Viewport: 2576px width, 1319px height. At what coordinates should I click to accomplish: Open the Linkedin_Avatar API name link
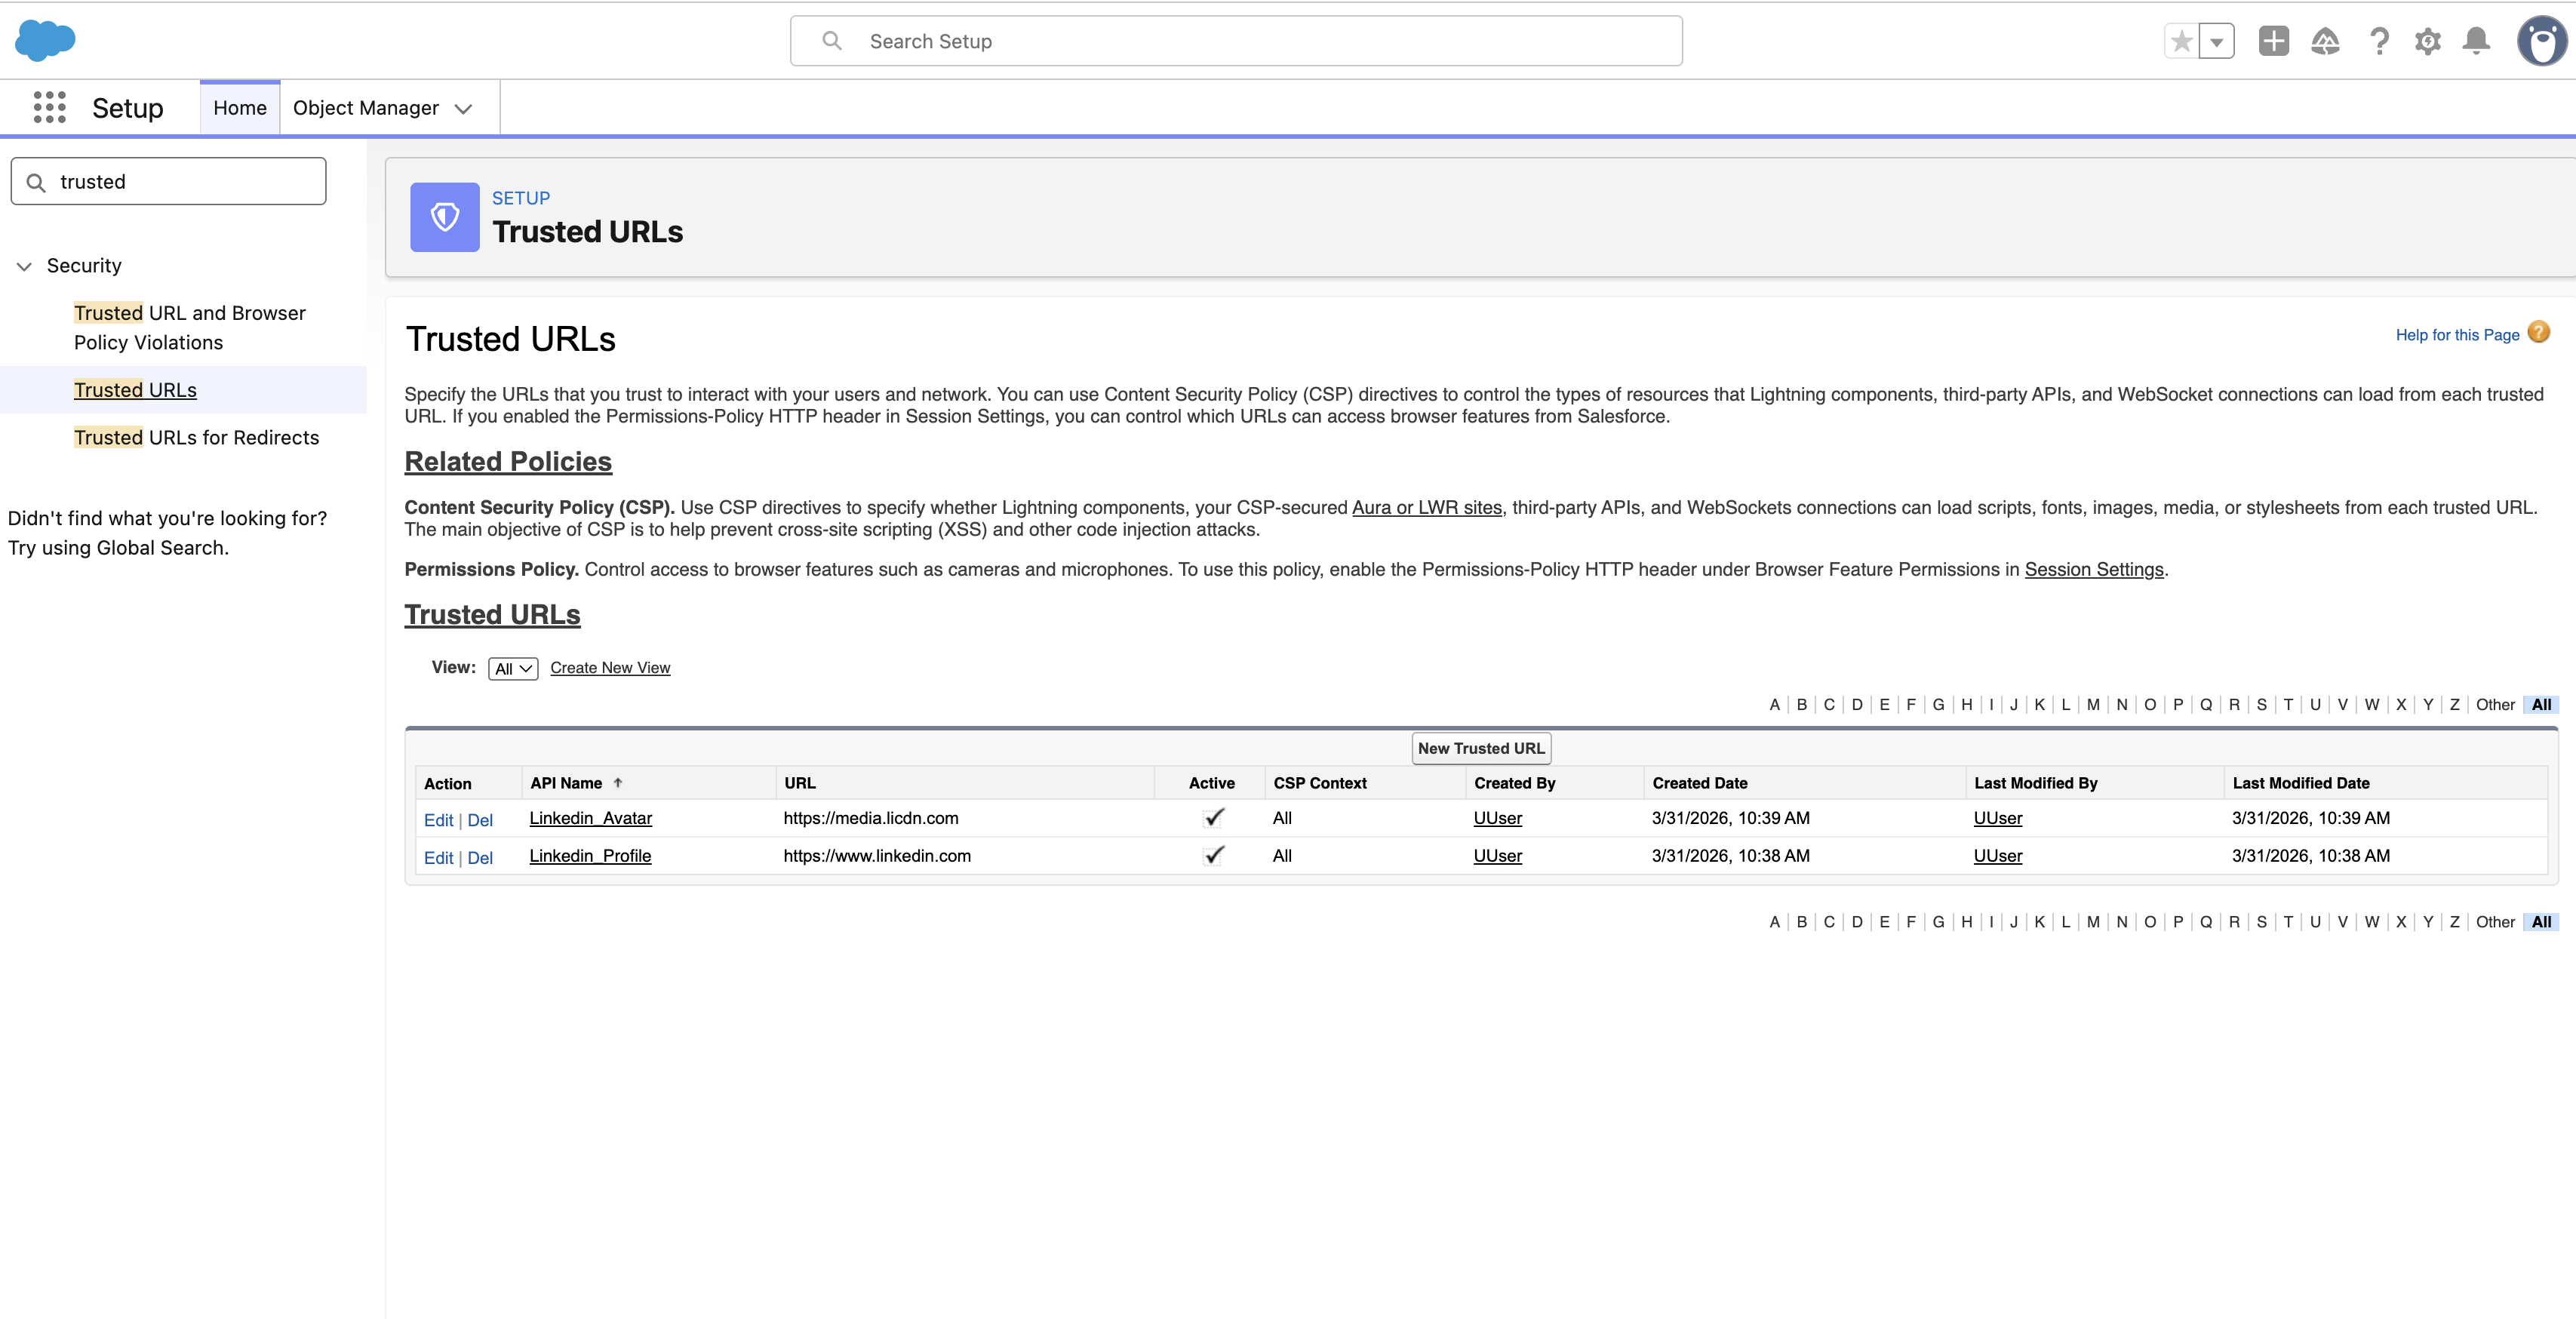coord(590,818)
